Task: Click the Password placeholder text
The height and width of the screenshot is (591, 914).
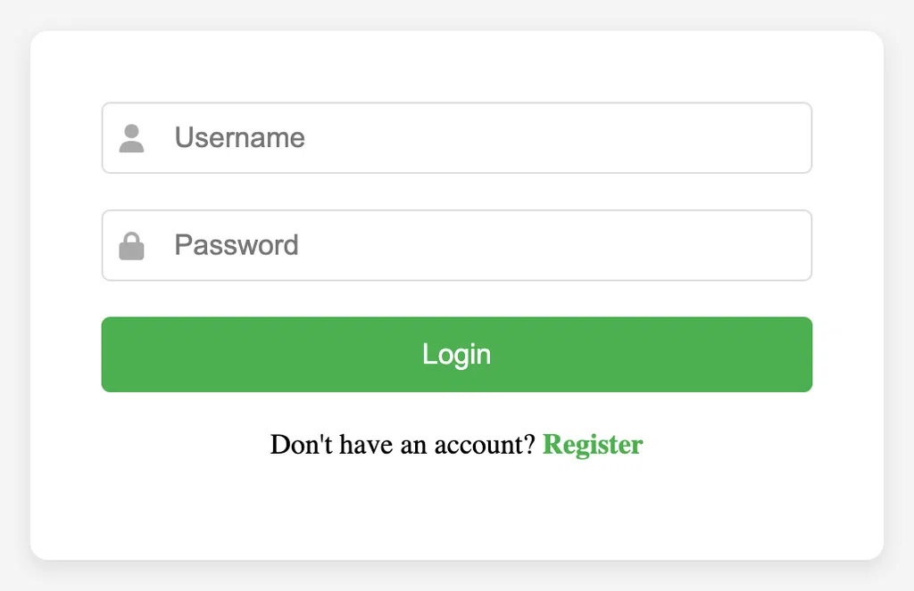Action: click(x=237, y=245)
